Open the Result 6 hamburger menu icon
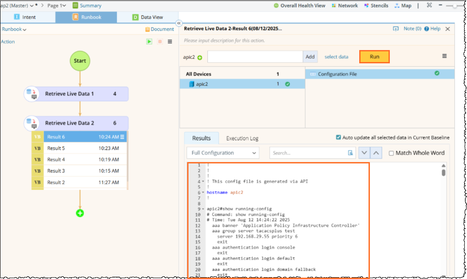The height and width of the screenshot is (279, 467). tap(122, 137)
